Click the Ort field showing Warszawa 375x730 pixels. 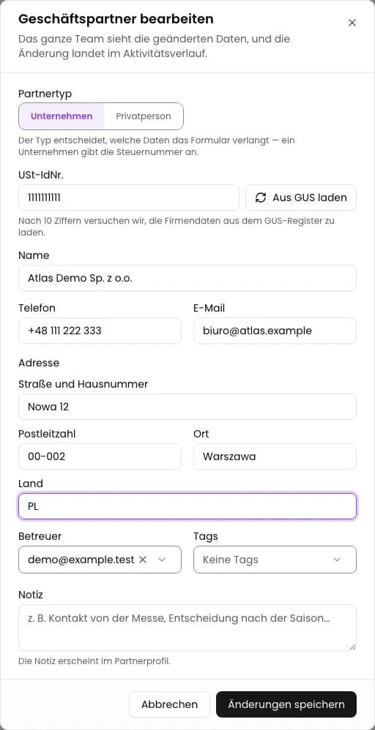275,456
